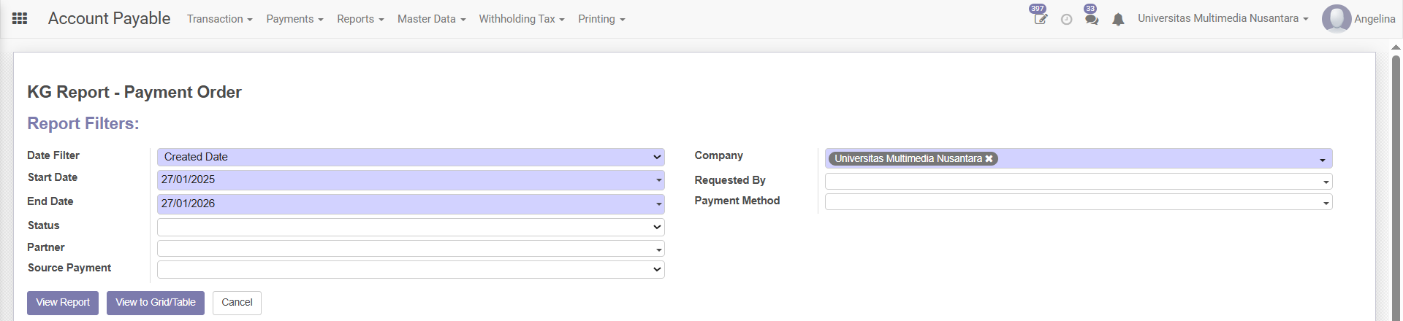Click Angelina's user avatar
1403x321 pixels.
click(x=1336, y=19)
